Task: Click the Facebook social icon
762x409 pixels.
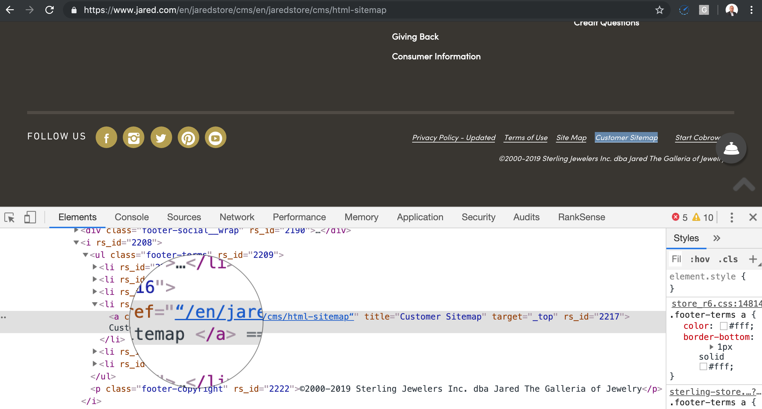Action: [106, 138]
